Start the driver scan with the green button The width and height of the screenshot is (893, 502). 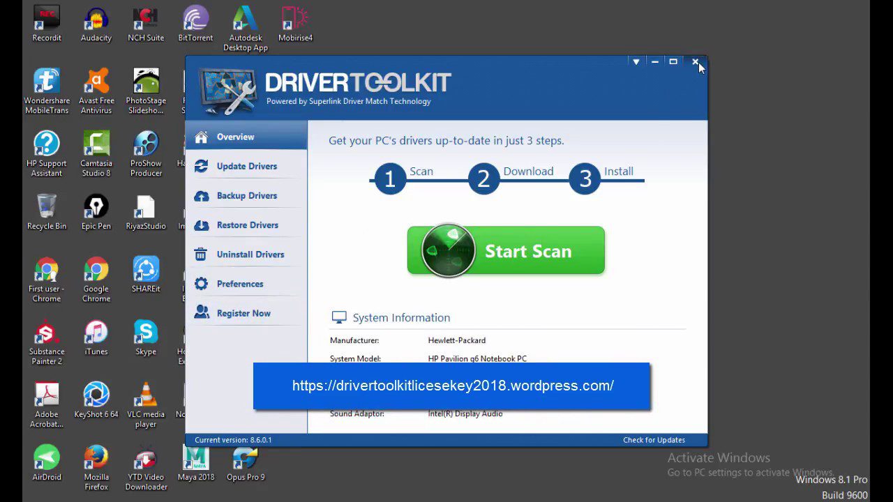[506, 250]
